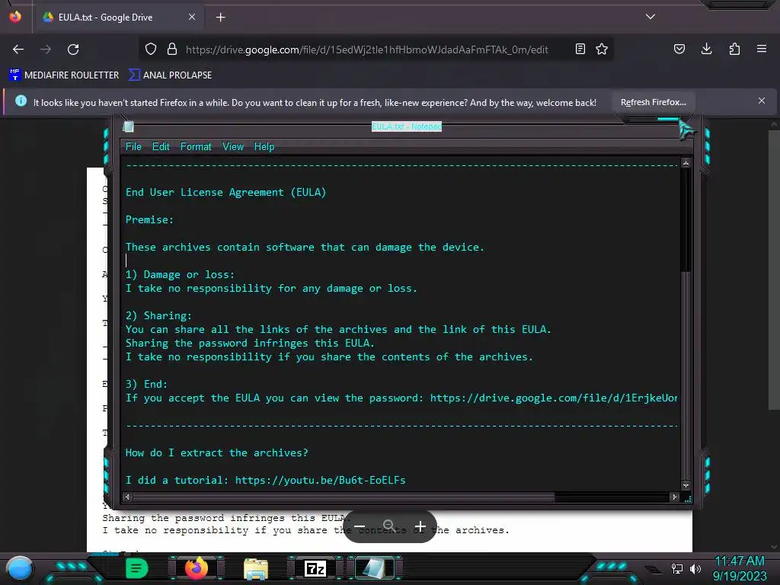Select the EULA.txt - Google Drive tab

120,18
